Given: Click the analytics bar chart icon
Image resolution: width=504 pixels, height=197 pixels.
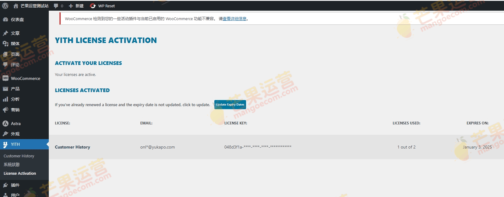Looking at the screenshot, I should point(5,99).
